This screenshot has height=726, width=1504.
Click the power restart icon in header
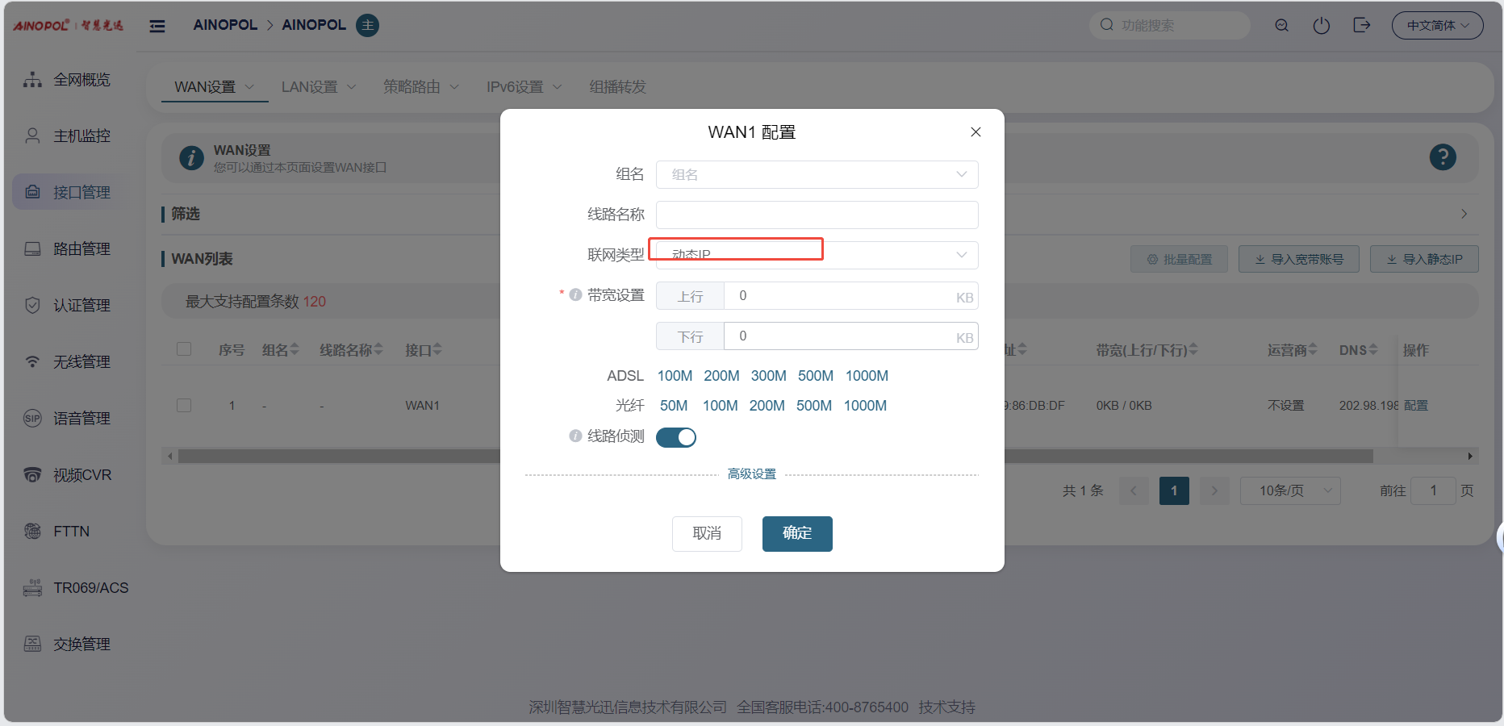pyautogui.click(x=1321, y=26)
